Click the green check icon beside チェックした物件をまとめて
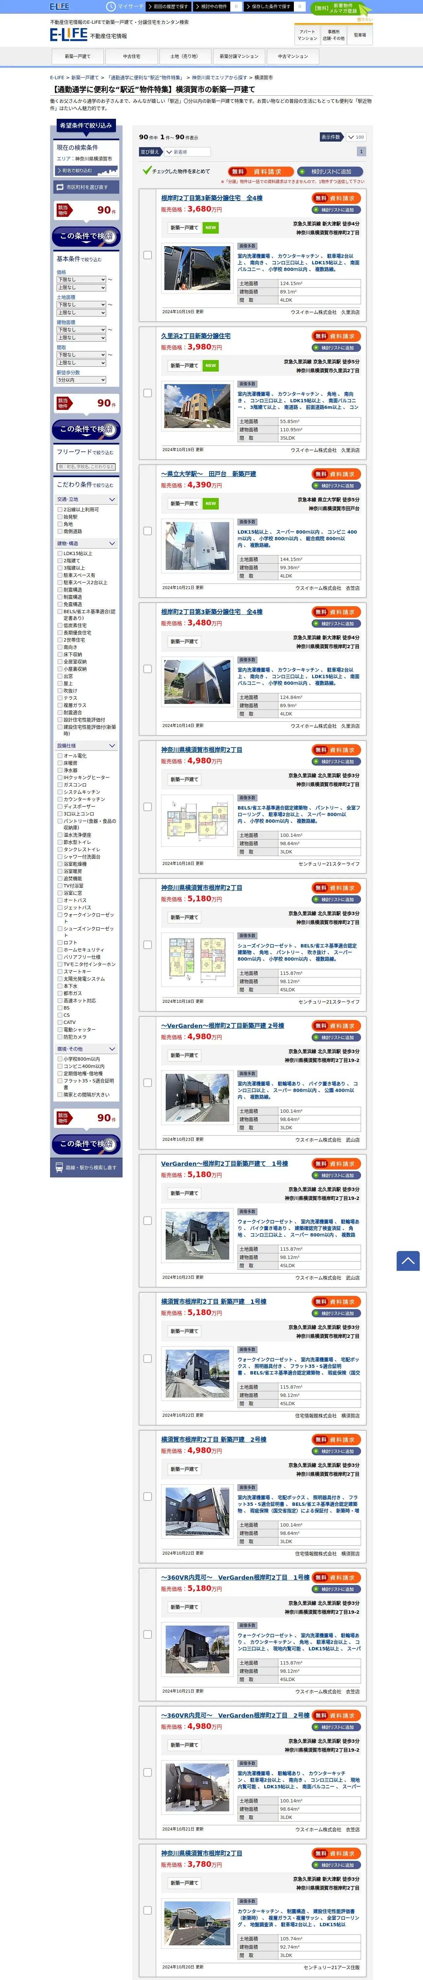Viewport: 423px width, 1980px height. click(147, 171)
